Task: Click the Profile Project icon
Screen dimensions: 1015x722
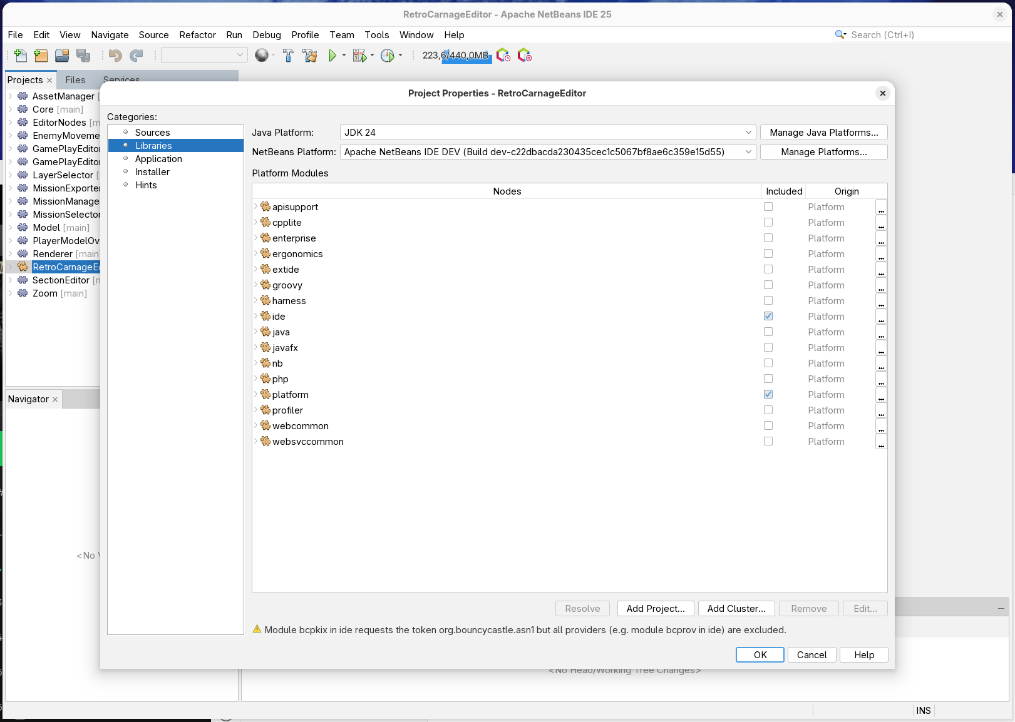Action: [388, 56]
